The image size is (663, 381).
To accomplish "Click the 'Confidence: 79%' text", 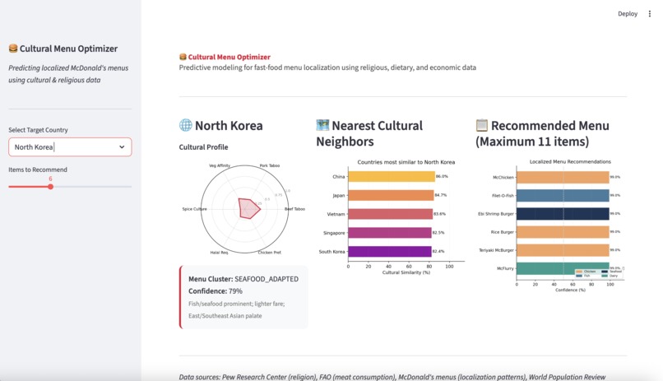I will pos(216,291).
